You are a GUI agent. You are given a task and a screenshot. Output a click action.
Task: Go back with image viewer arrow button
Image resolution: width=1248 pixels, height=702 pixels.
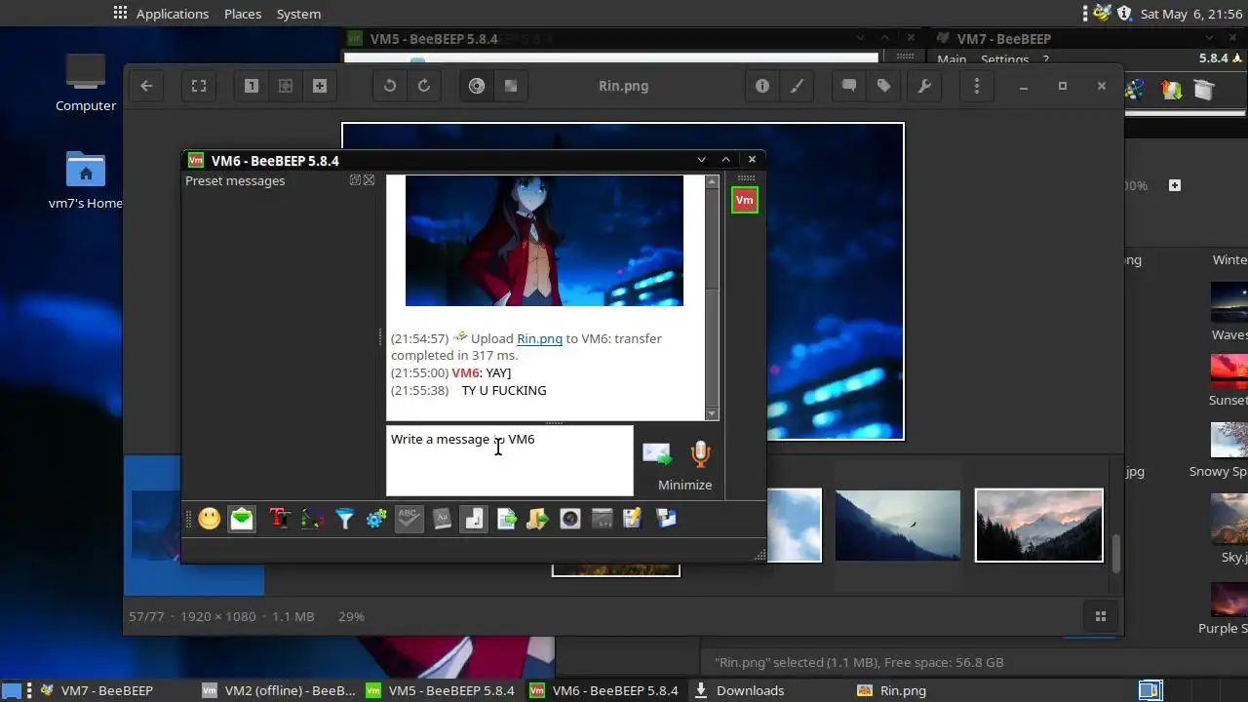146,86
